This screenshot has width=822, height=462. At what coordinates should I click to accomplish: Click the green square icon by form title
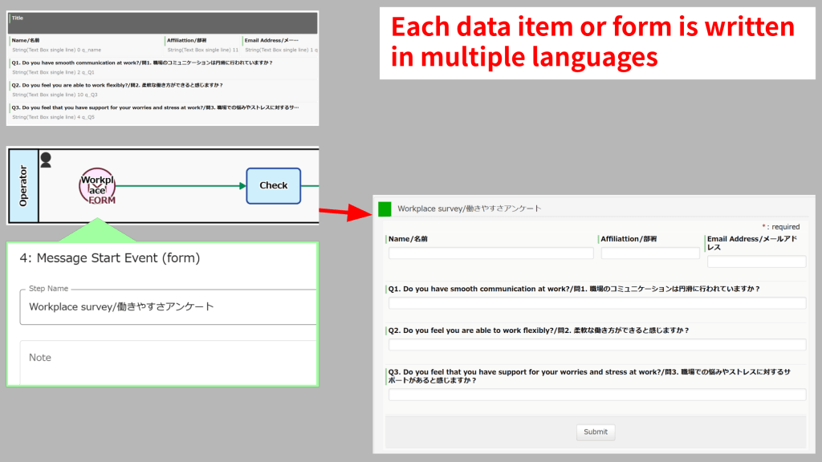[x=385, y=209]
